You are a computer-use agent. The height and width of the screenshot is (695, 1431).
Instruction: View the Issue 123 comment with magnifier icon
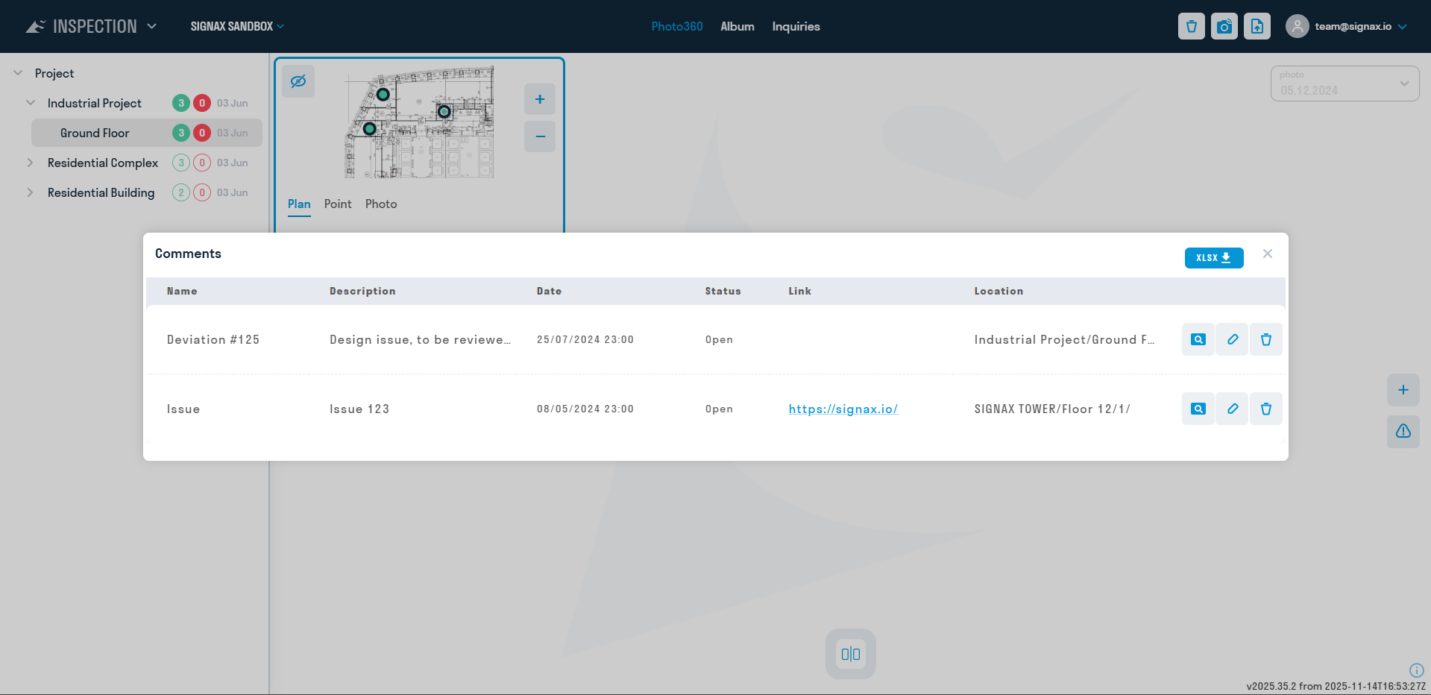[x=1198, y=409]
